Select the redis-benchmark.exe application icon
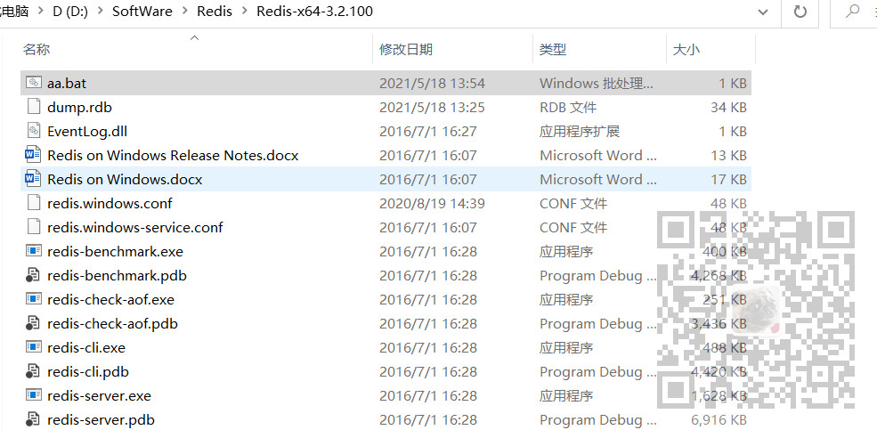This screenshot has width=877, height=430. 34,251
